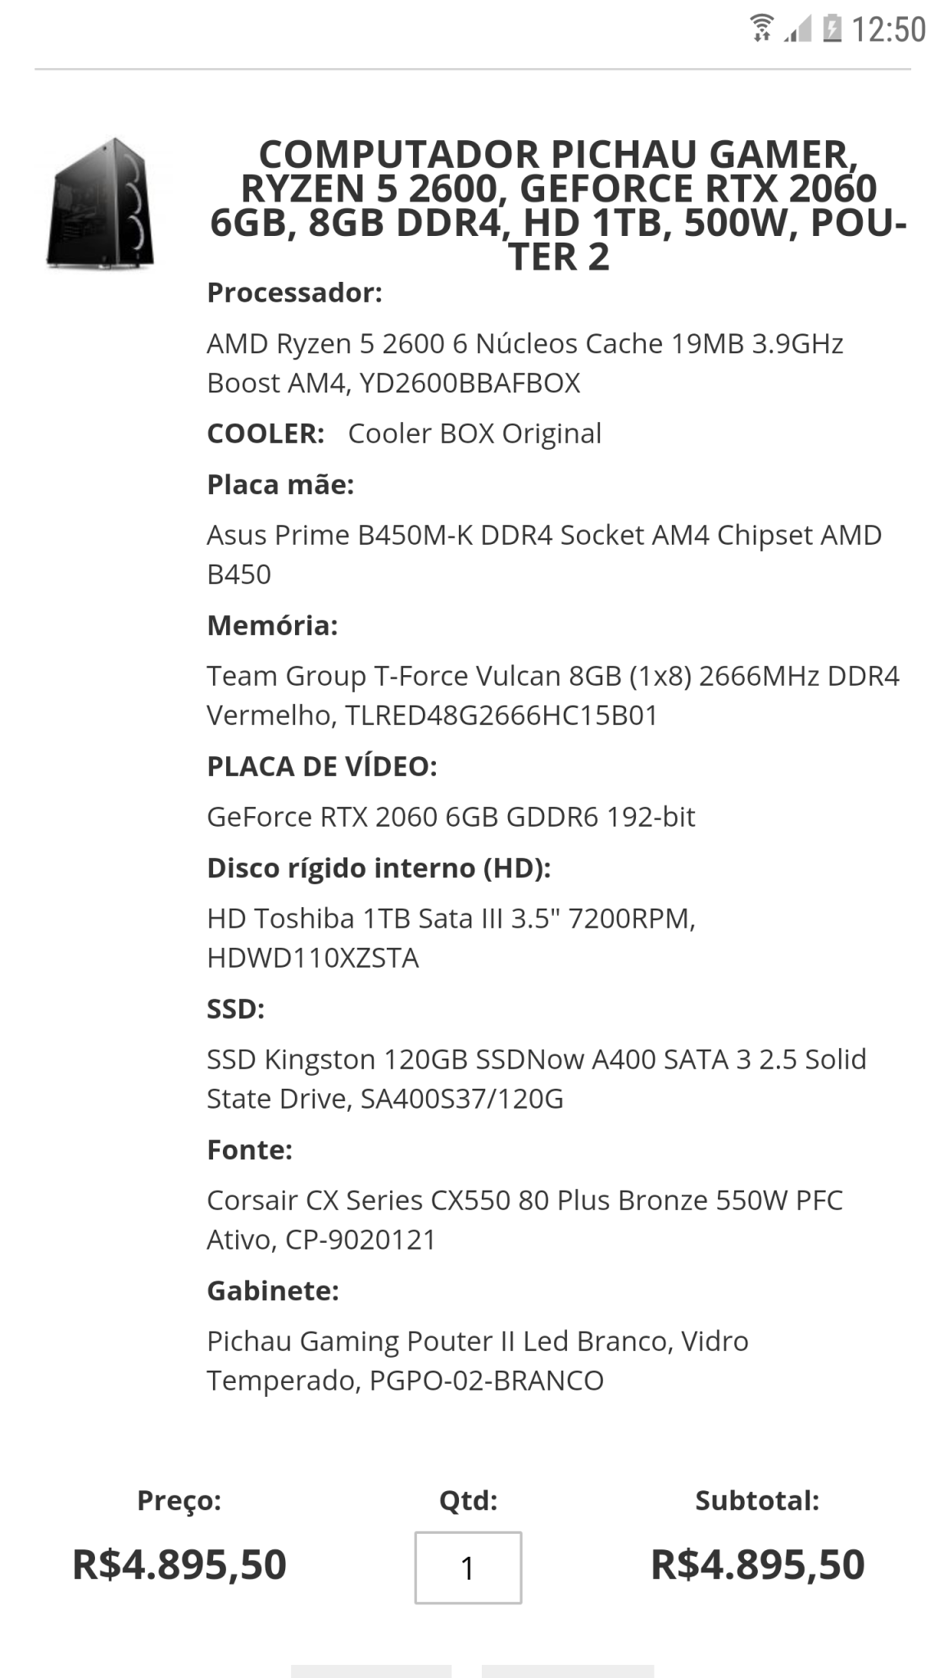Screen dimensions: 944x1678
Task: Open the Pichau gamer PC case thumbnail
Action: coord(101,203)
